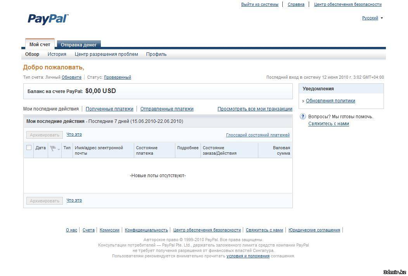
Task: Open the условия и положения link
Action: (x=248, y=256)
